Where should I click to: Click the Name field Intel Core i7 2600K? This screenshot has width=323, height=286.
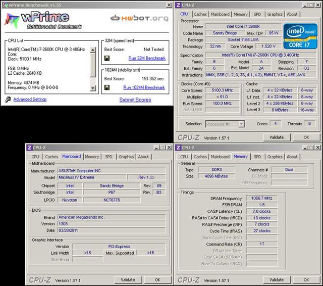tap(243, 26)
